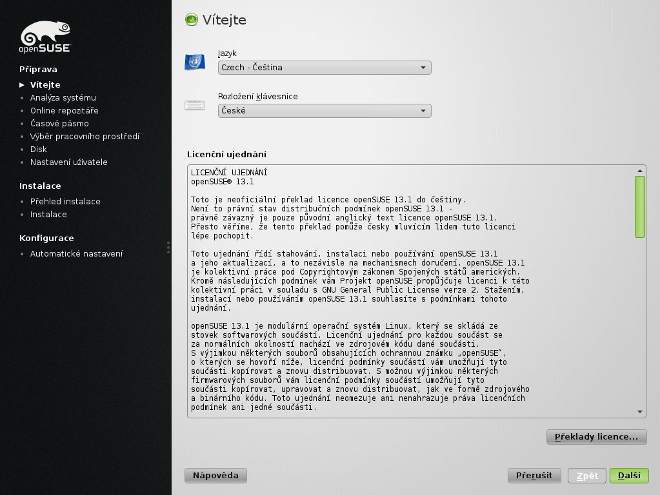The image size is (660, 495).
Task: Select Disk step in sidebar
Action: tap(38, 150)
